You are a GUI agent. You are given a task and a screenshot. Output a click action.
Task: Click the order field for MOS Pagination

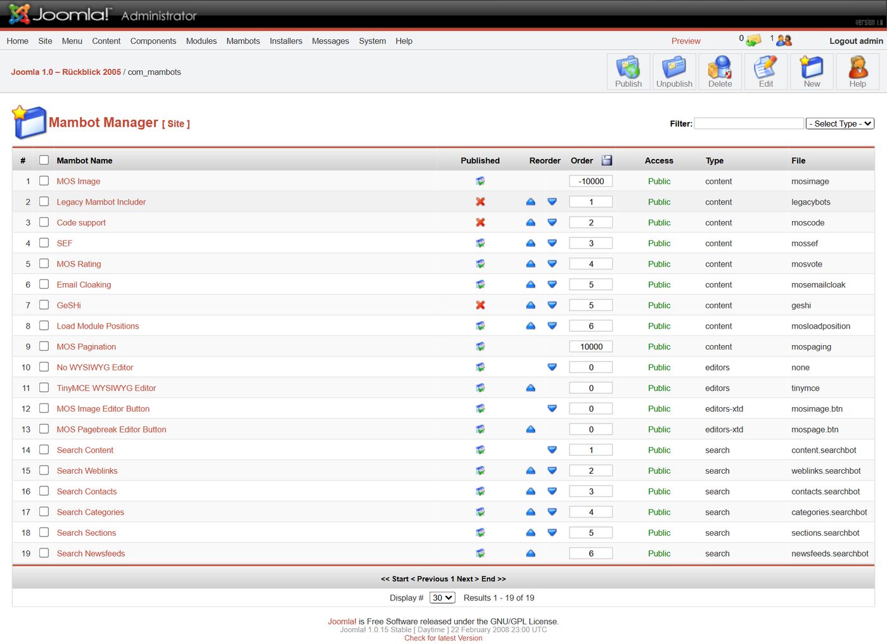click(x=591, y=346)
